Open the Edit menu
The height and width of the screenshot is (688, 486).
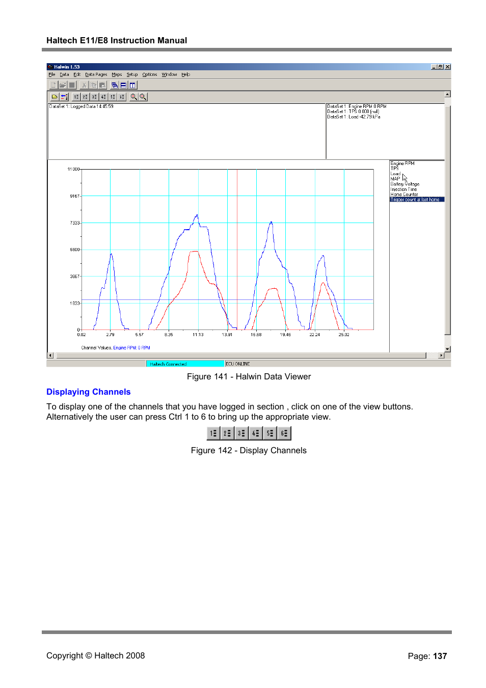[x=77, y=74]
